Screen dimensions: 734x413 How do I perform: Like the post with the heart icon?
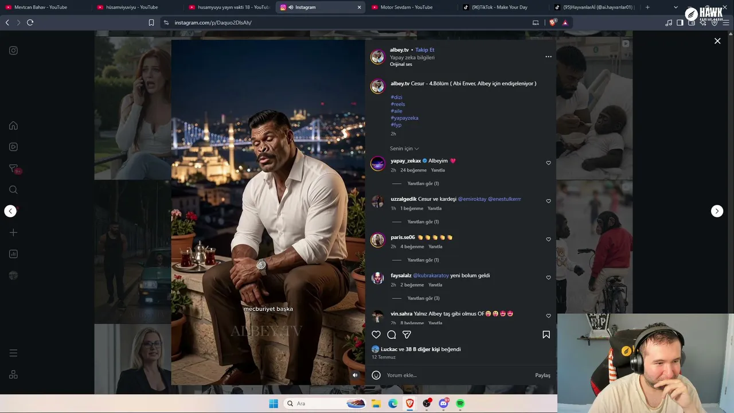[x=376, y=334]
